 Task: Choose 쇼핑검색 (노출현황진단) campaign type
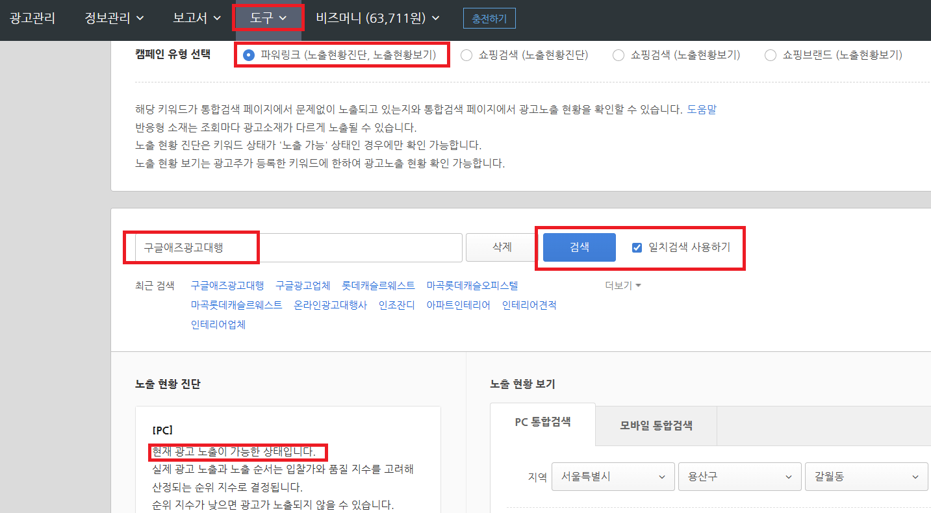[466, 56]
